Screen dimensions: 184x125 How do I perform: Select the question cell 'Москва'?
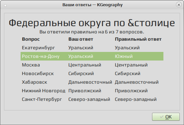coord(31,65)
